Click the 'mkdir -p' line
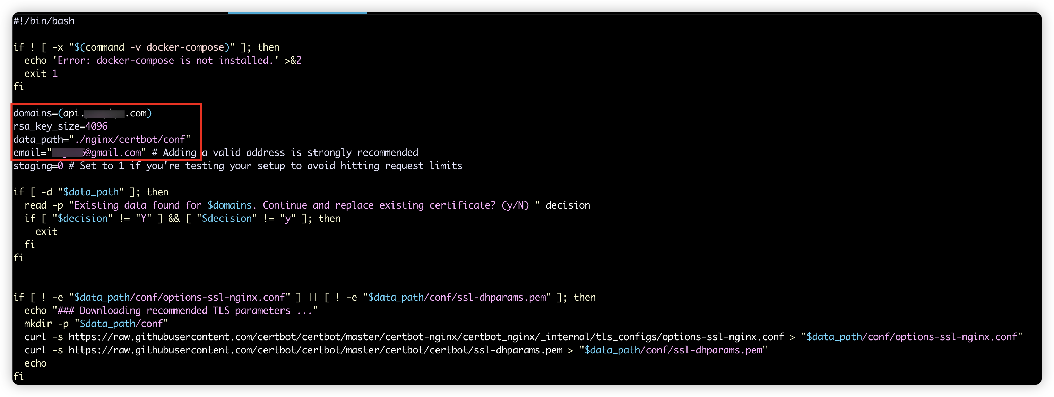The image size is (1054, 397). [x=96, y=324]
